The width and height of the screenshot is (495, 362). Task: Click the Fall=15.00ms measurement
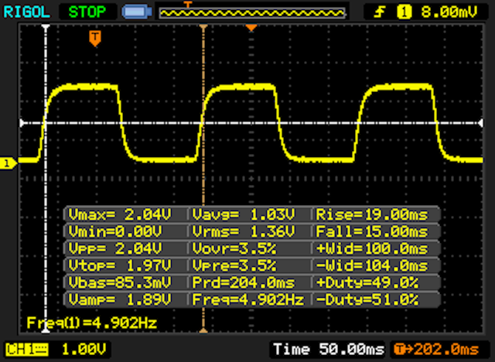372,231
